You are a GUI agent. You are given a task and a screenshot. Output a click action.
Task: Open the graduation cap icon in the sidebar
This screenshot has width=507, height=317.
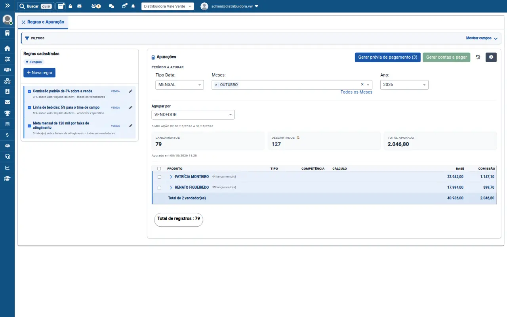(7, 178)
